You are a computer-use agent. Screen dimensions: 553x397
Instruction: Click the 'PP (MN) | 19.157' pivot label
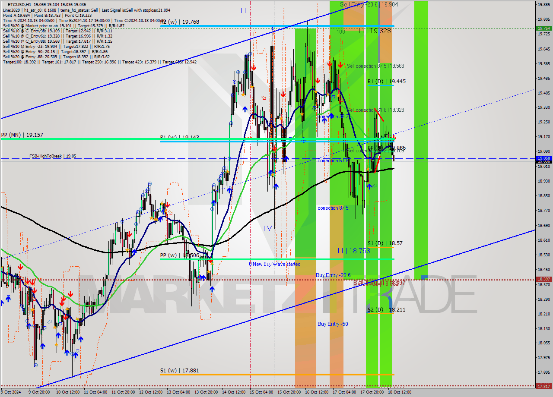pos(22,135)
